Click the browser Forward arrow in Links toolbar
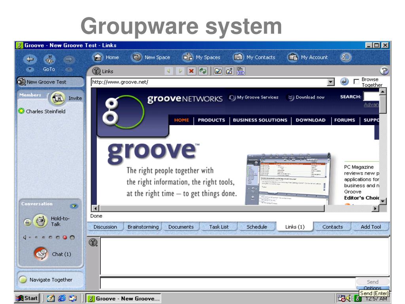The image size is (405, 304). pyautogui.click(x=180, y=71)
